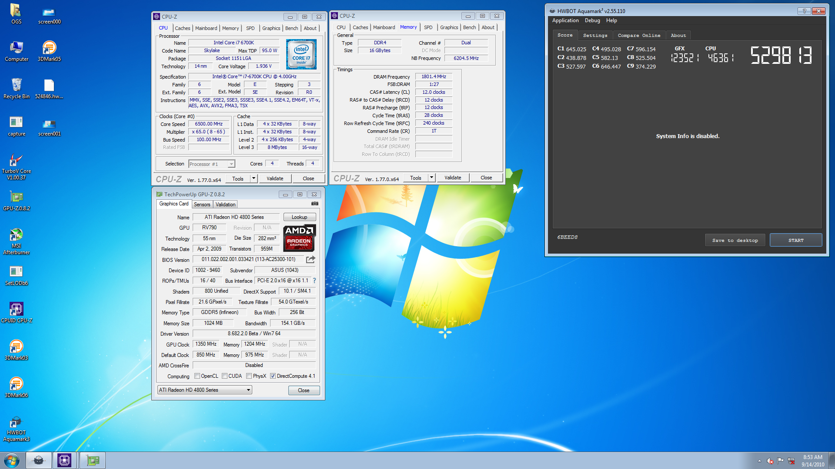Open About tab in HWBOT Aquamark

pos(678,36)
